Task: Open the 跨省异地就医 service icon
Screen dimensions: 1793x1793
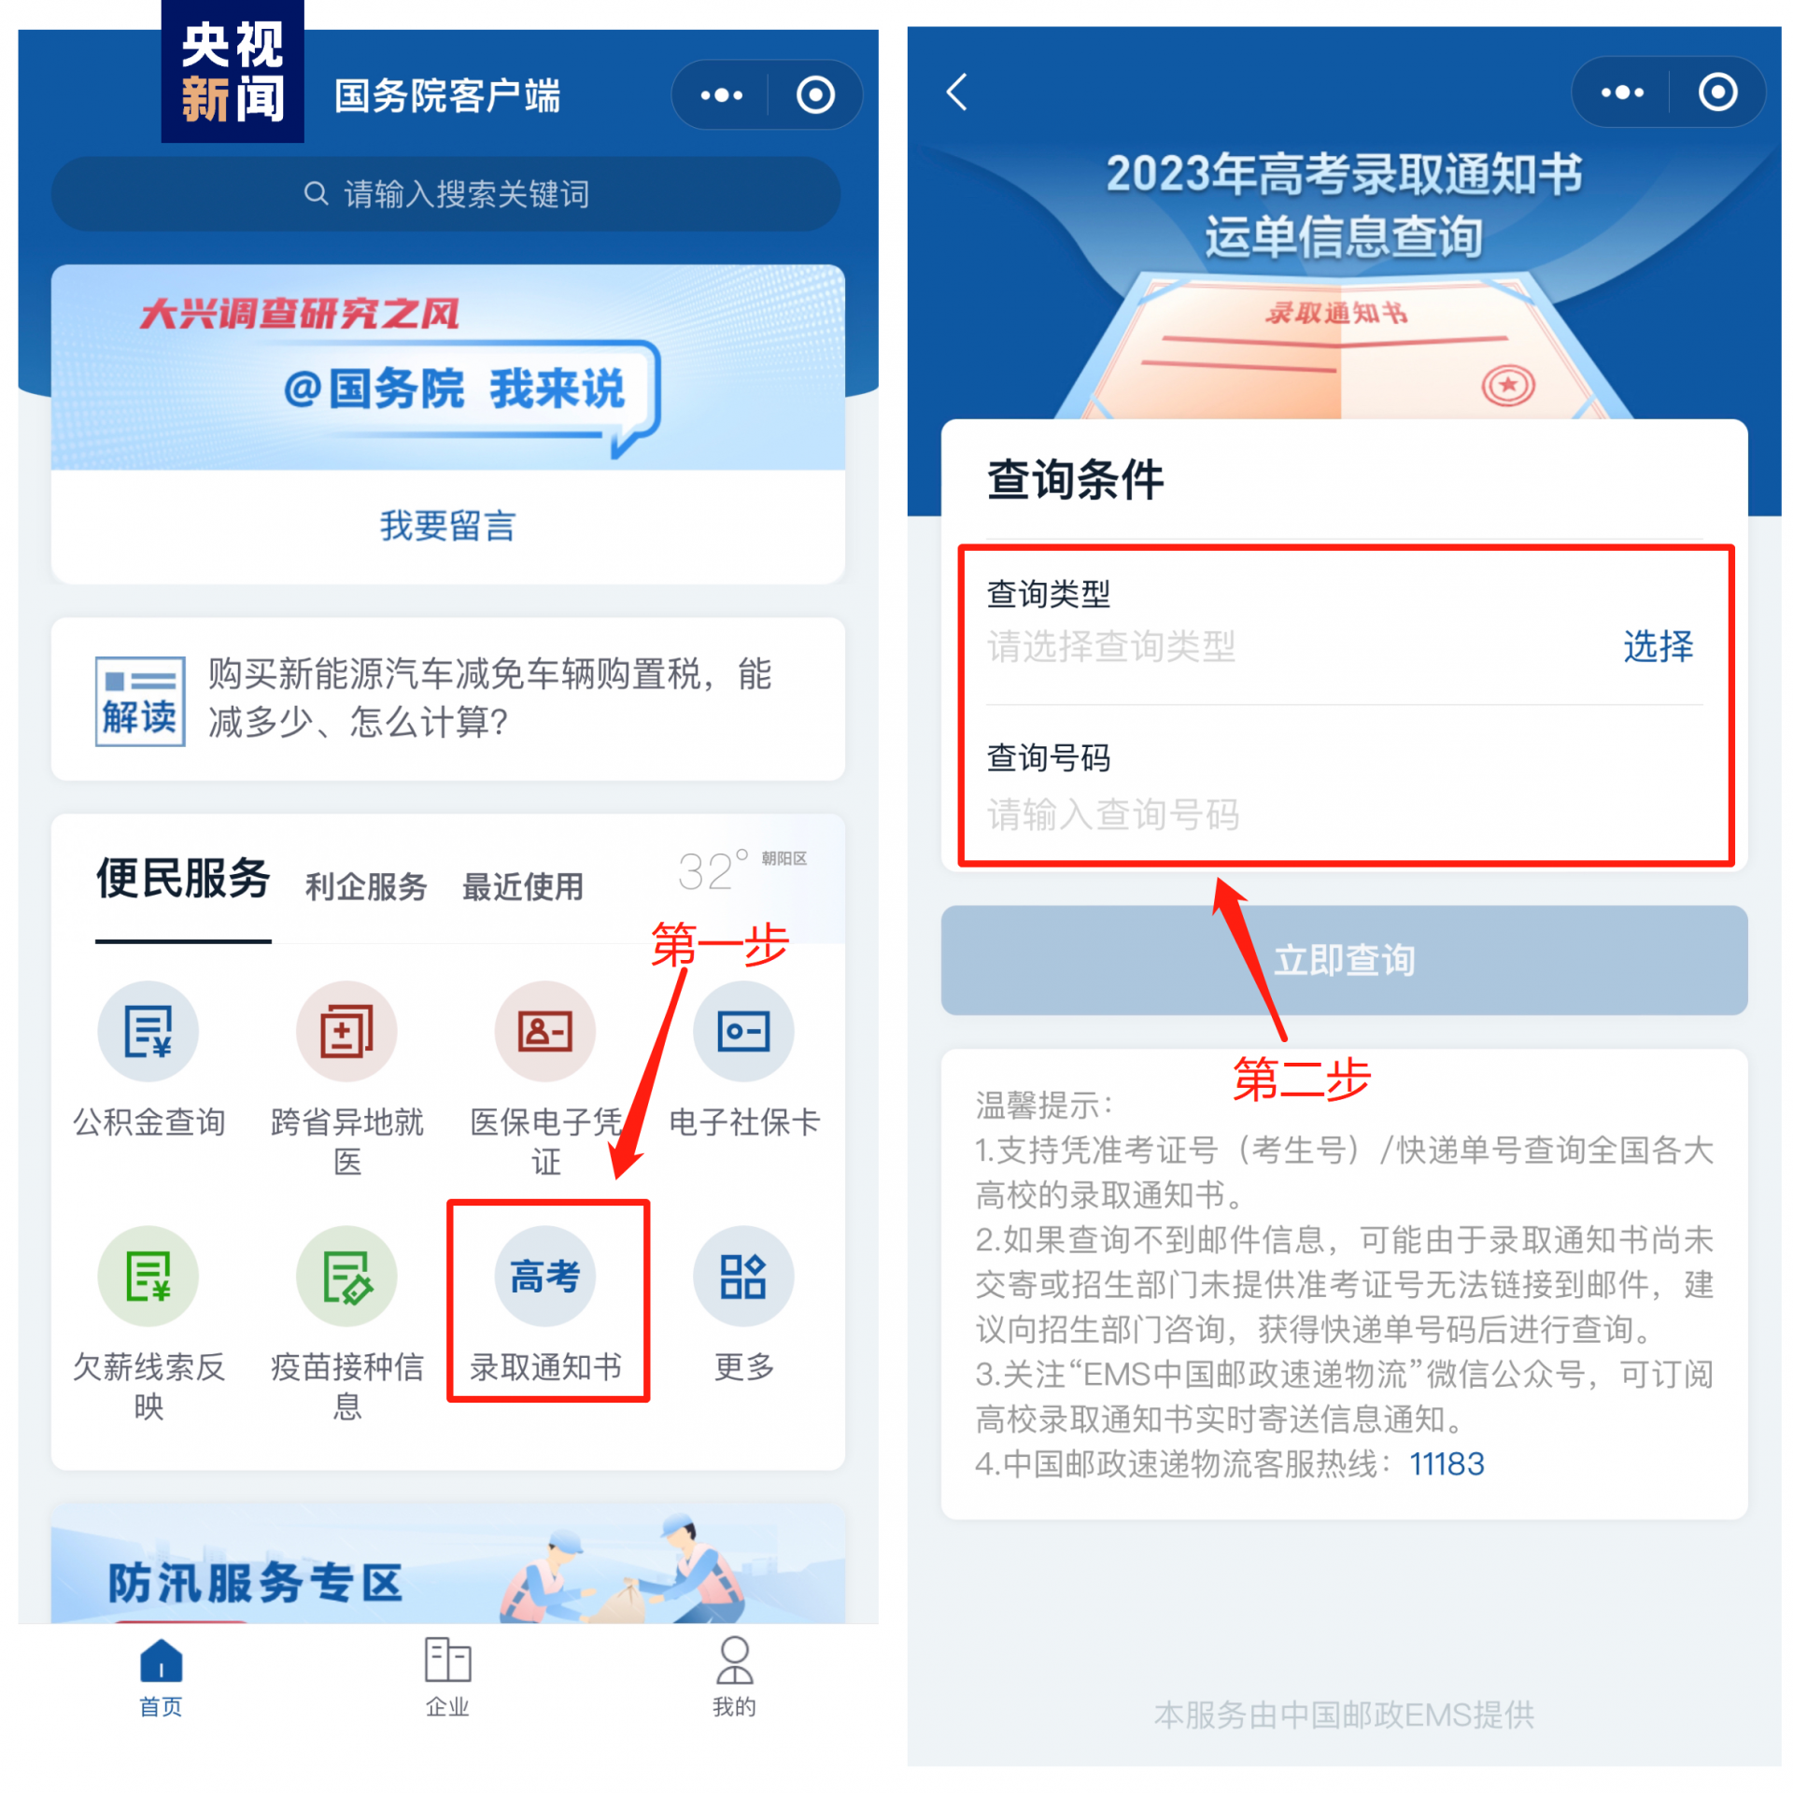Action: (346, 1032)
